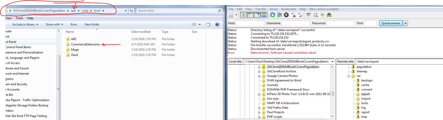Image resolution: width=443 pixels, height=120 pixels.
Task: Click process transfer queue icon
Action: click(279, 15)
